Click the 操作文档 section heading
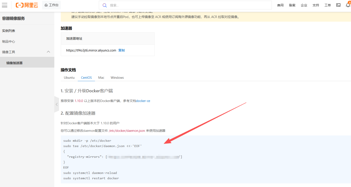Screen dimensions: 351x187 (68, 70)
